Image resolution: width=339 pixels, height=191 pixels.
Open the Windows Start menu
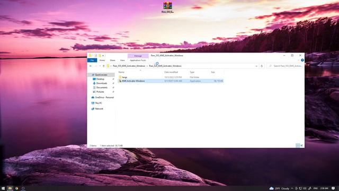pos(3,188)
